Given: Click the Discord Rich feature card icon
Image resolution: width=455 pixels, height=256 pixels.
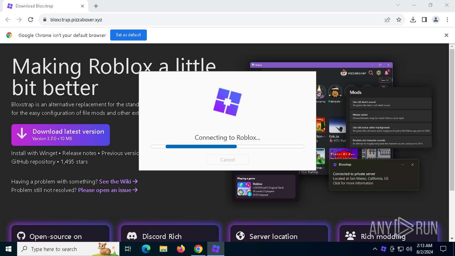Looking at the screenshot, I should pyautogui.click(x=132, y=236).
